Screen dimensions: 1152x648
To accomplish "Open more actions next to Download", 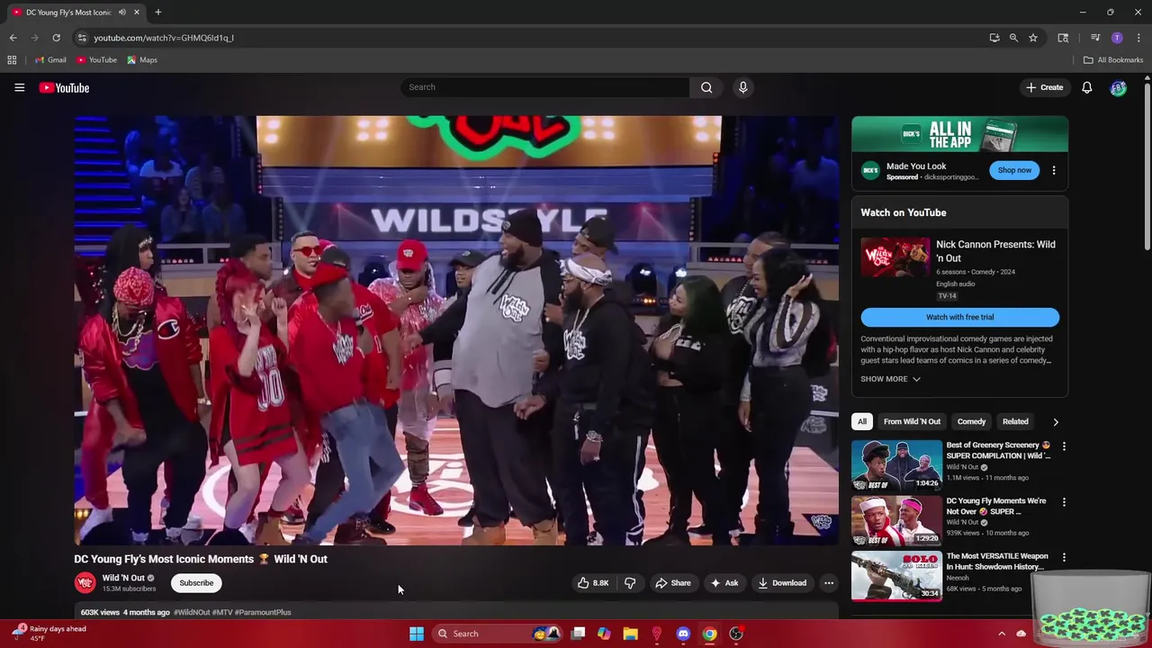I will coord(829,583).
